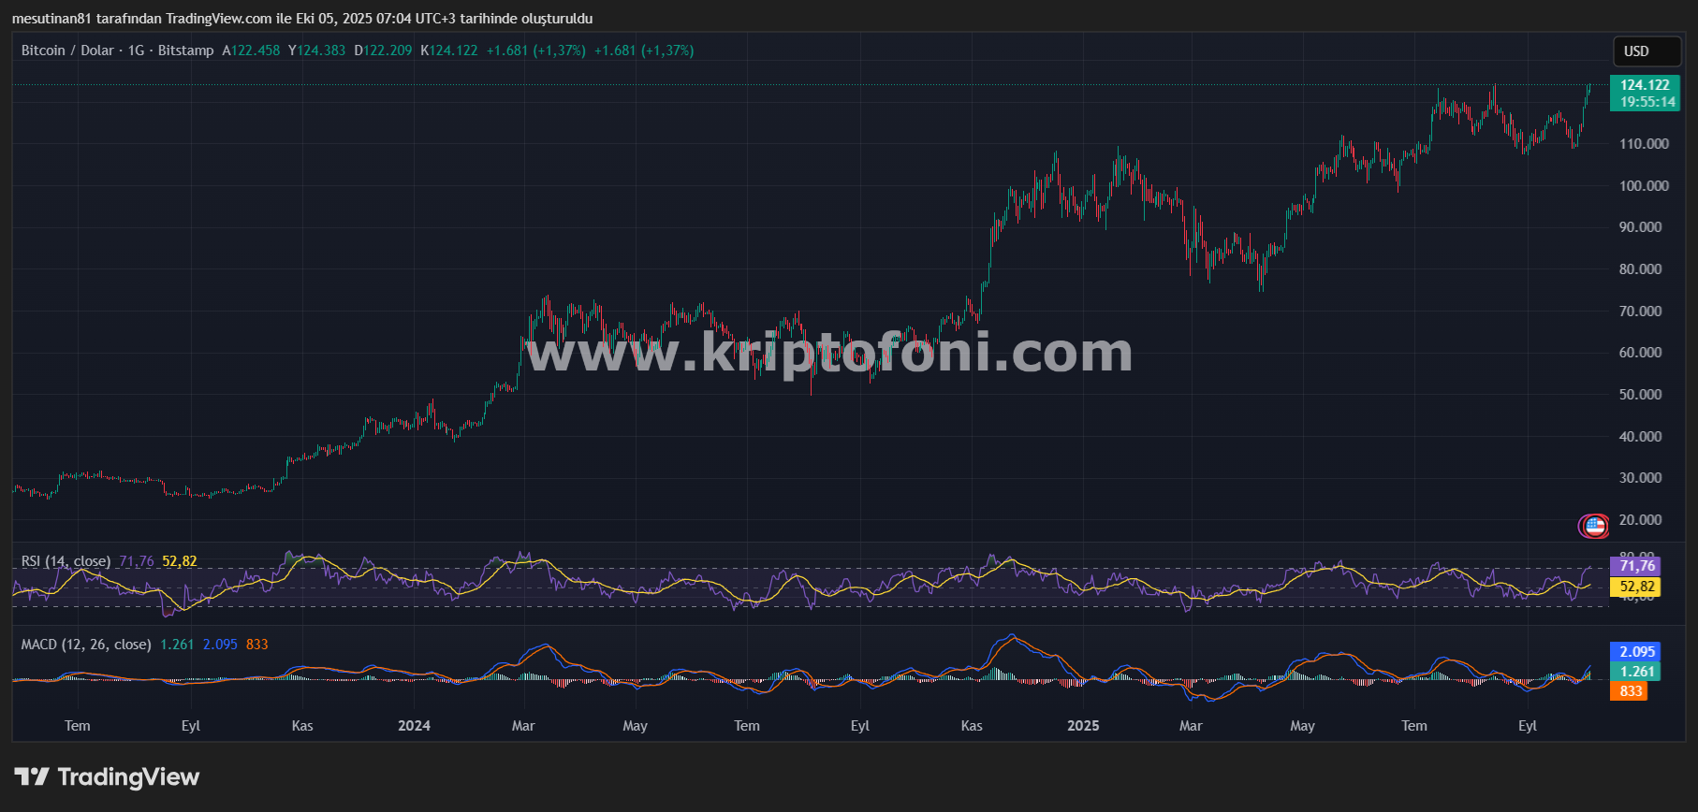1698x812 pixels.
Task: Click the Bitcoin / Dolar symbol title
Action: 67,51
